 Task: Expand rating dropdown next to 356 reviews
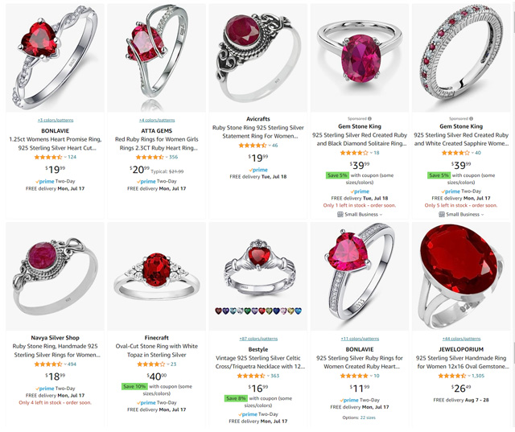167,157
